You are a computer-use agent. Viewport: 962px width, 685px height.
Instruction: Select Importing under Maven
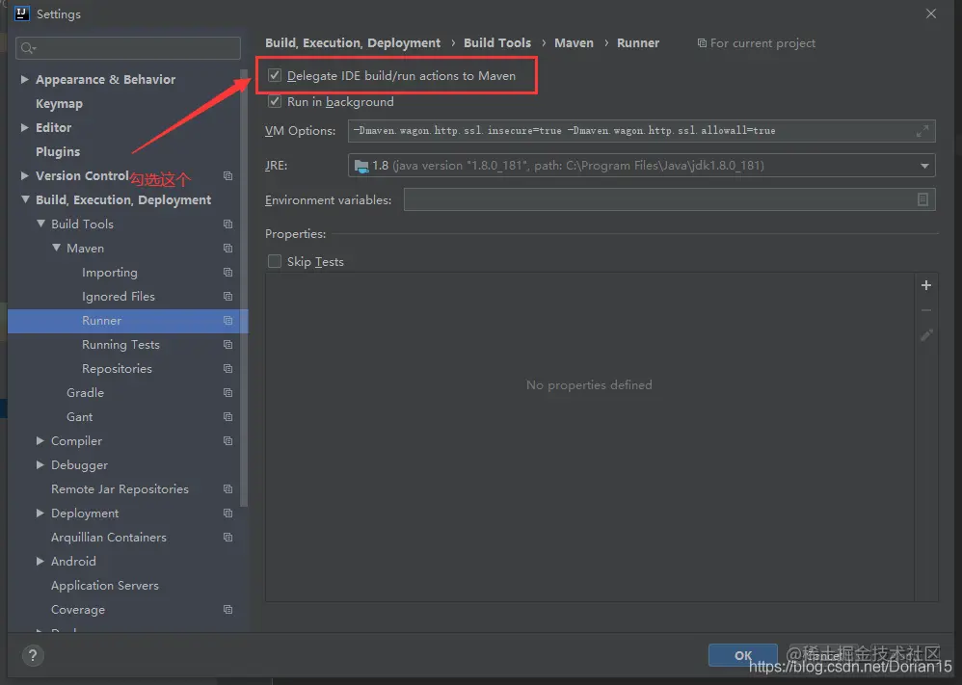pos(110,273)
